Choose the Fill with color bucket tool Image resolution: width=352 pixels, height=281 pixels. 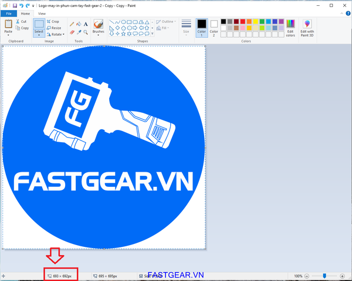pos(79,24)
